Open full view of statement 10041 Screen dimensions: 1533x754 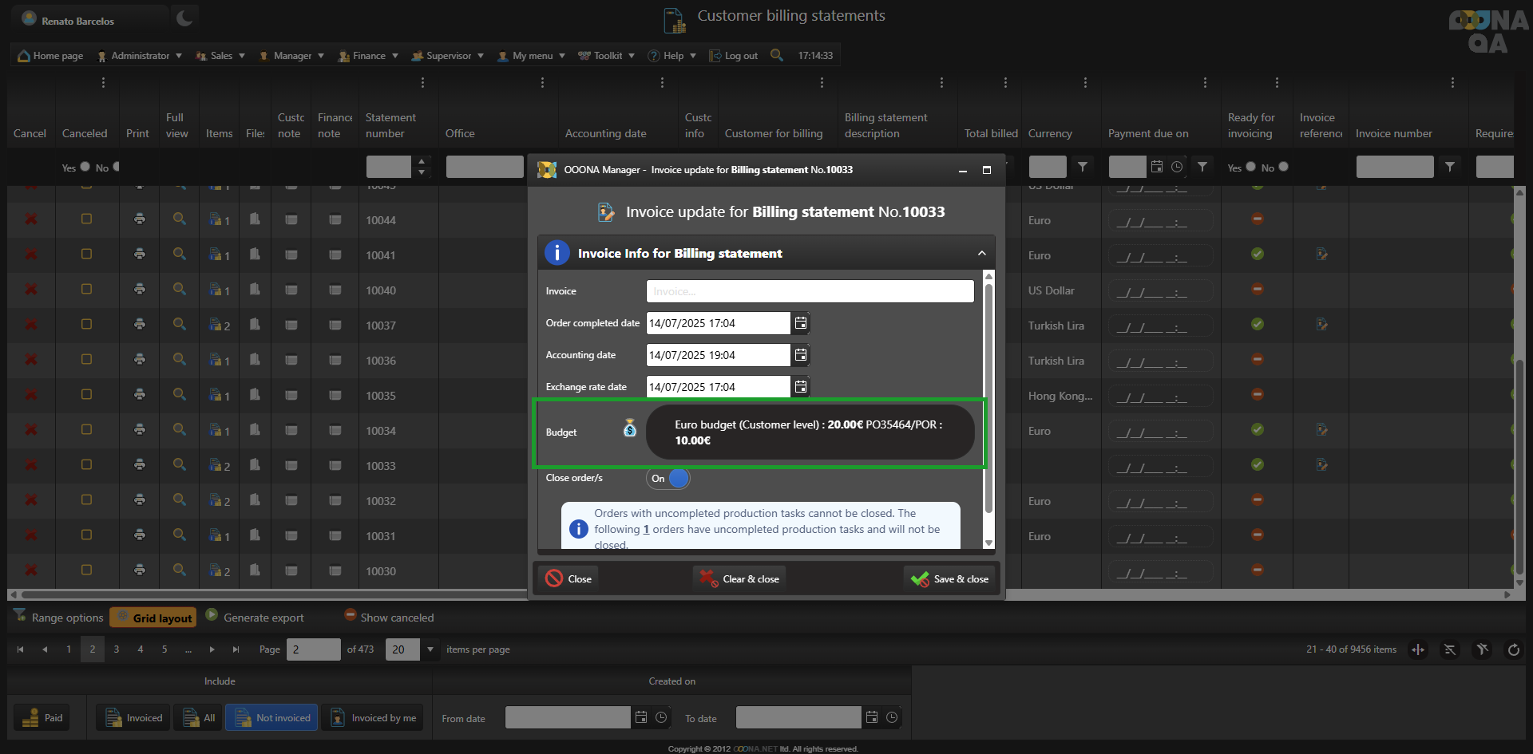pyautogui.click(x=180, y=255)
